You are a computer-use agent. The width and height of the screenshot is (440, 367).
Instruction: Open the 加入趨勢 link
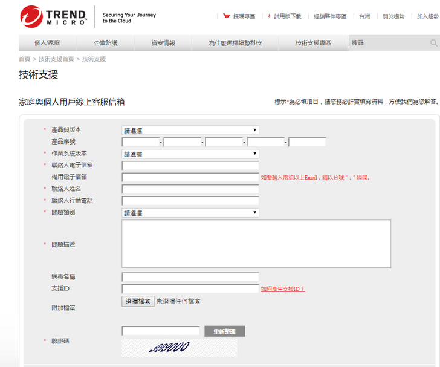tap(428, 16)
